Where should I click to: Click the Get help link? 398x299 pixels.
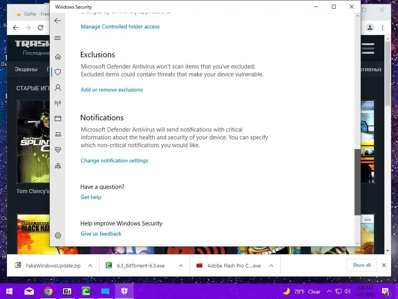point(91,197)
